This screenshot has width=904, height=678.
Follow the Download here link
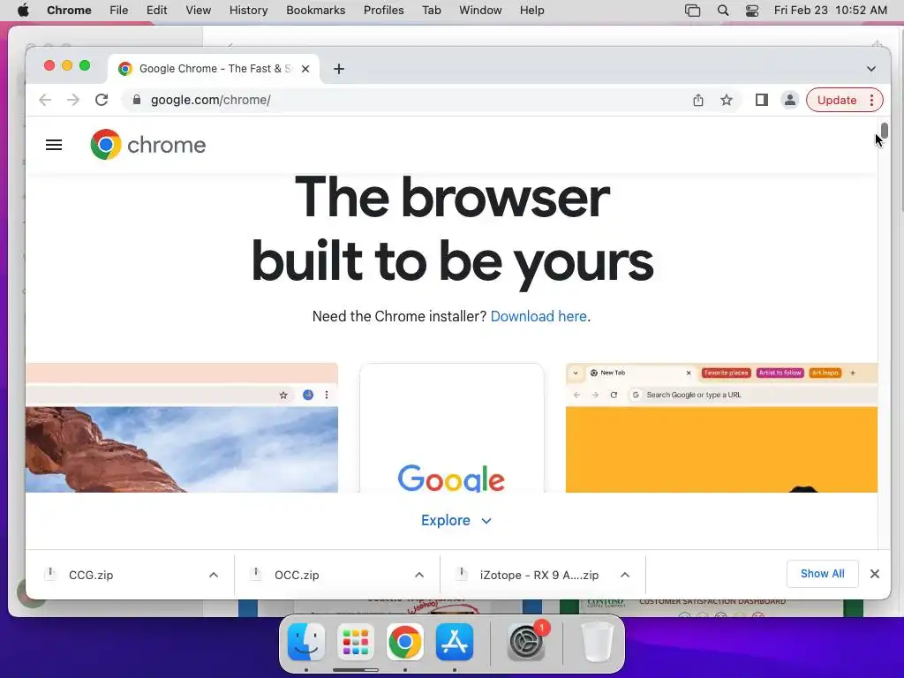coord(539,316)
